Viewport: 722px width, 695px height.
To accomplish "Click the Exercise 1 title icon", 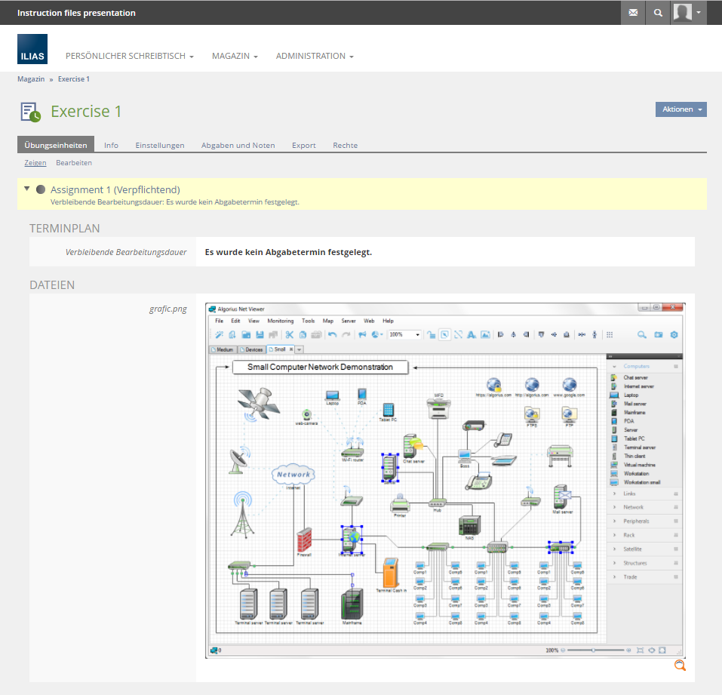I will [30, 112].
